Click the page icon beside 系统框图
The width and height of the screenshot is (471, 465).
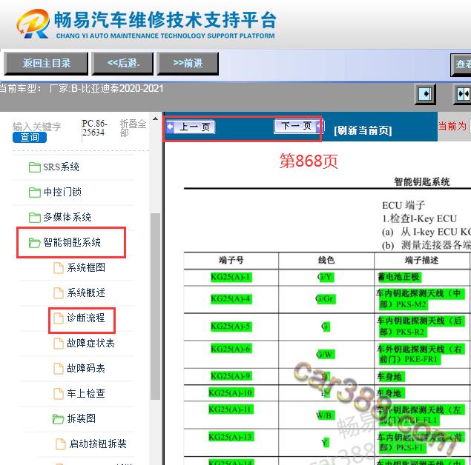tap(59, 268)
